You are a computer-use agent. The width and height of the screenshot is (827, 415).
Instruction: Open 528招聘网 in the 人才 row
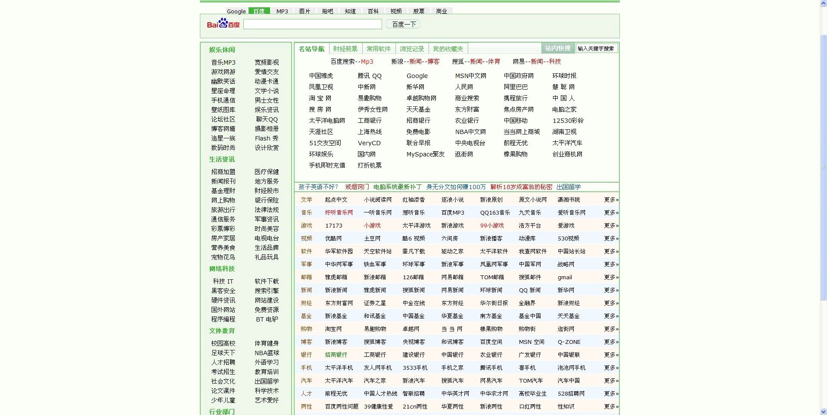[x=571, y=394]
